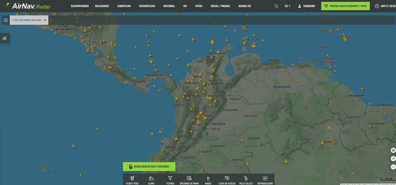This screenshot has width=396, height=185.
Task: Click the AirNav Radar logo
Action: coord(26,6)
